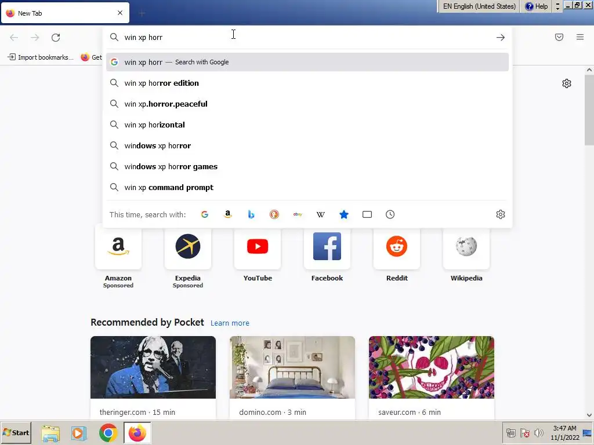
Task: Choose suggestion 'windows xp horror games'
Action: (x=307, y=166)
